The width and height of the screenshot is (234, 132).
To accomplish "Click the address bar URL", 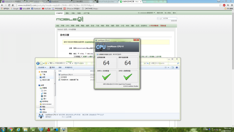I will point(56,5).
